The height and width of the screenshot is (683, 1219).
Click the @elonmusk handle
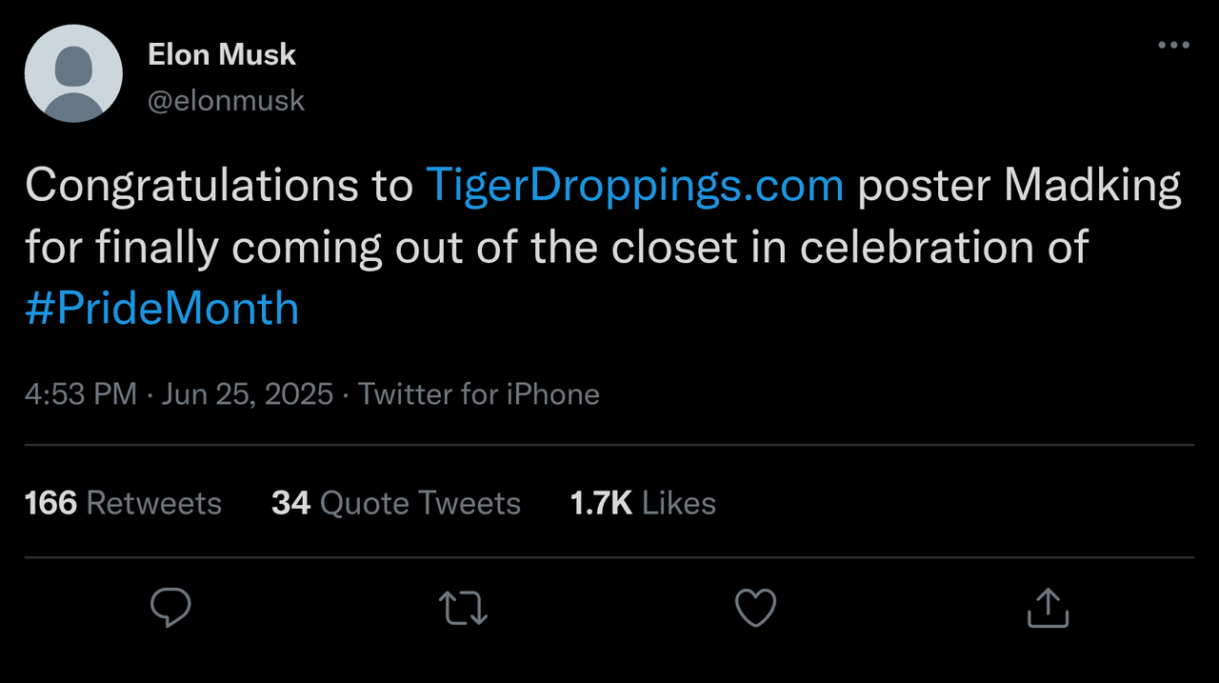[x=227, y=100]
